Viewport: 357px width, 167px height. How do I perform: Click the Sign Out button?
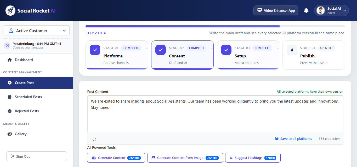click(x=37, y=156)
